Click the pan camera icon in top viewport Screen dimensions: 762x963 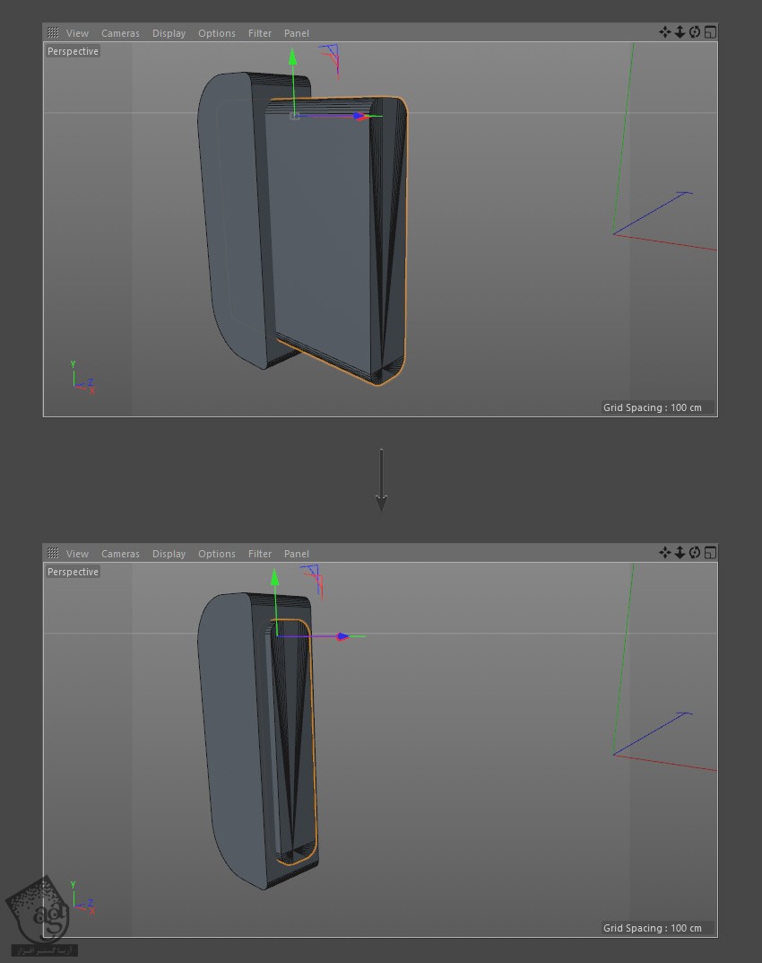pyautogui.click(x=664, y=32)
